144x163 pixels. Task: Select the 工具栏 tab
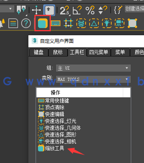tap(77, 52)
